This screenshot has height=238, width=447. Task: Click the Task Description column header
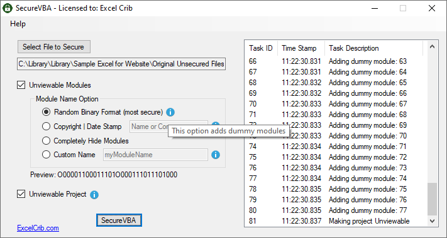(373, 48)
